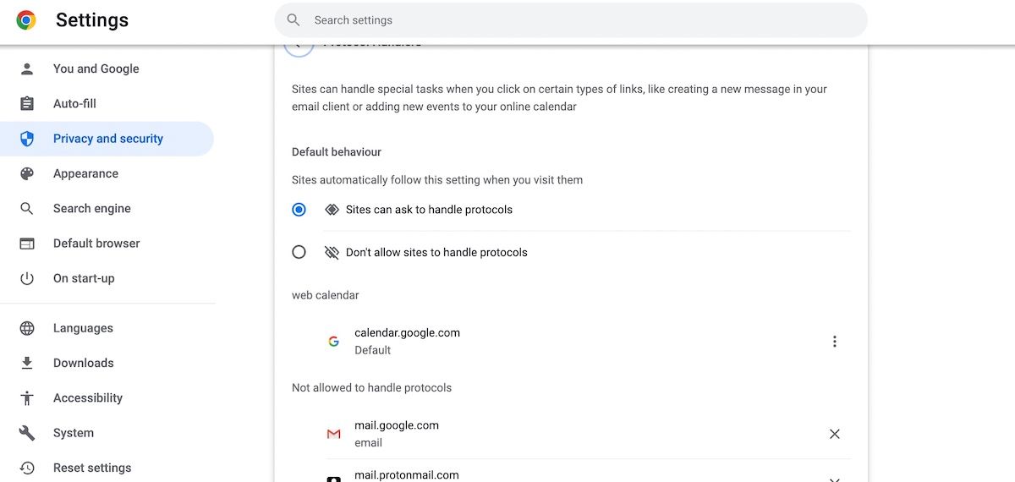
Task: Select 'Don't allow sites to handle protocols'
Action: click(x=299, y=252)
